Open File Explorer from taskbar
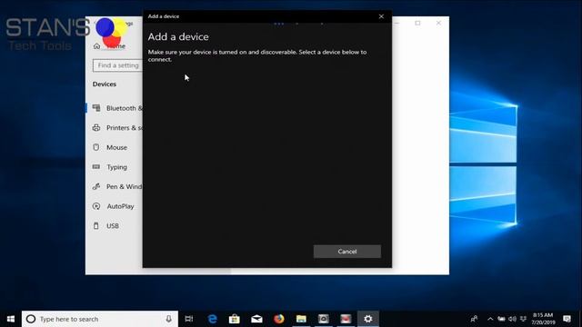This screenshot has width=582, height=327. pyautogui.click(x=301, y=319)
